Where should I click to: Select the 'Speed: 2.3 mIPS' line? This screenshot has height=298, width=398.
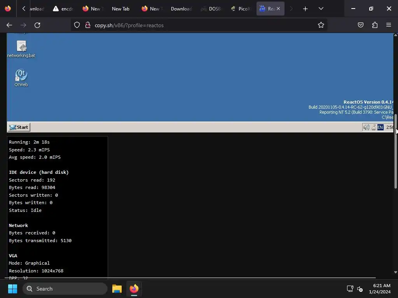pos(30,150)
